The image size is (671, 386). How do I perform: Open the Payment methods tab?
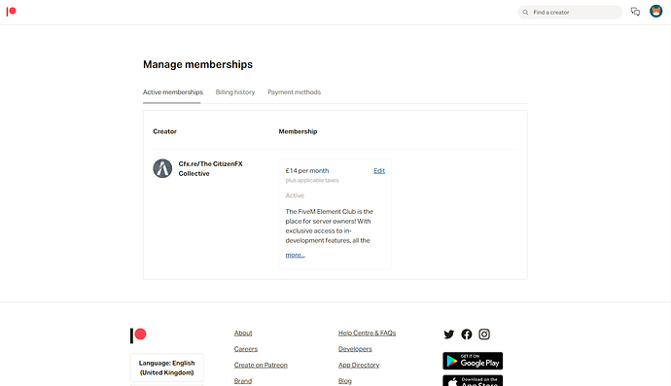pos(294,92)
